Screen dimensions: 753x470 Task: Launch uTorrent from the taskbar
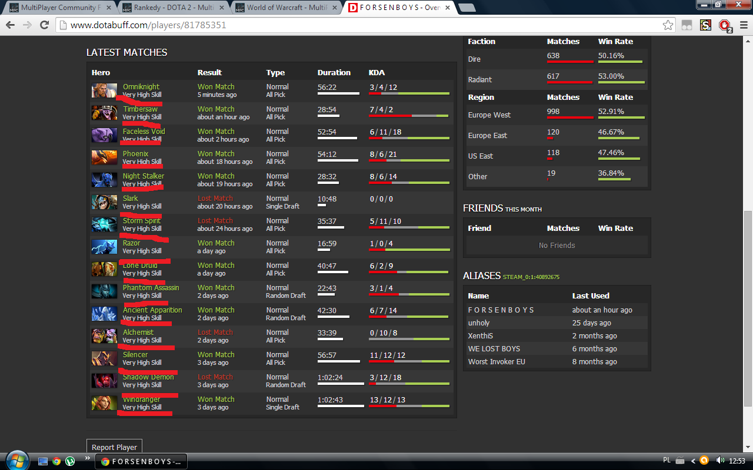click(x=70, y=461)
